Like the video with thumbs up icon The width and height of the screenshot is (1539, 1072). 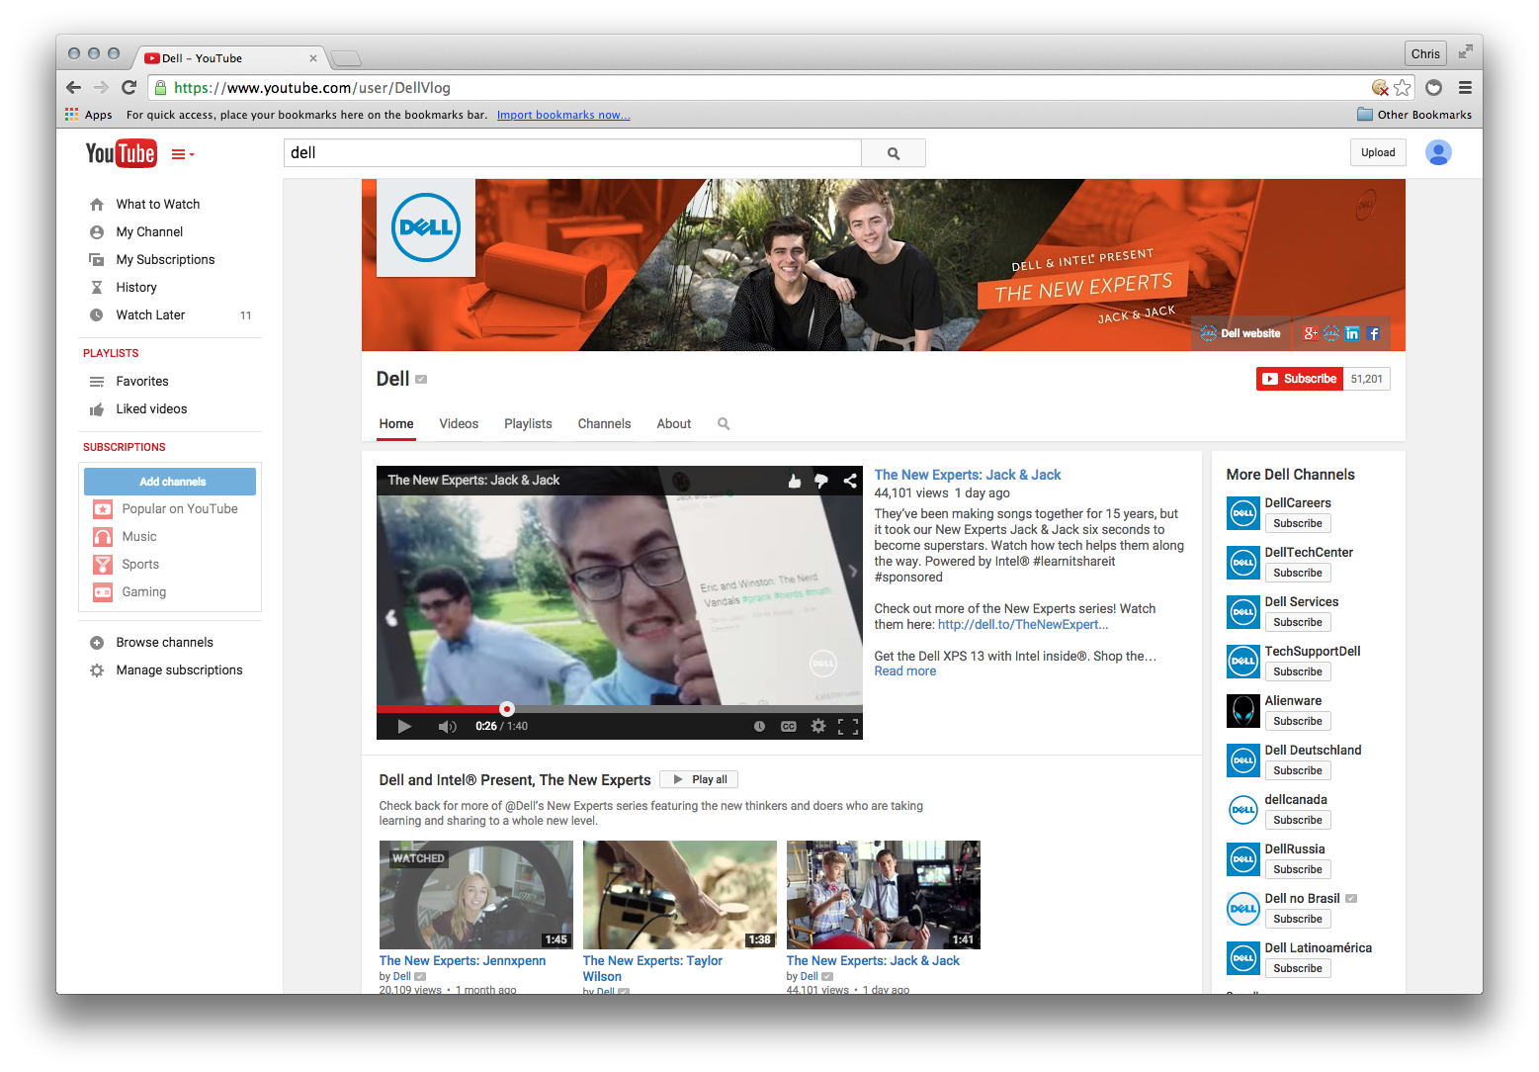794,481
